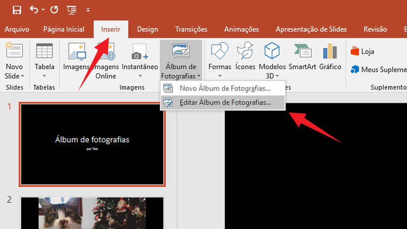
Task: Switch to the Design tab
Action: coord(147,29)
